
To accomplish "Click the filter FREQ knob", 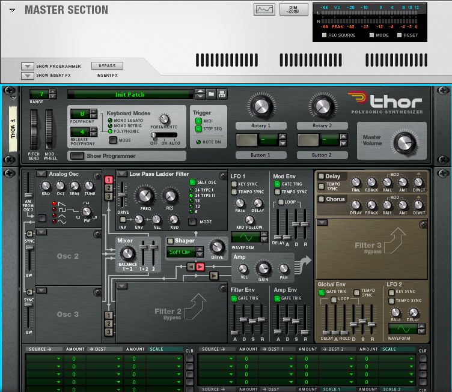I will click(x=145, y=196).
